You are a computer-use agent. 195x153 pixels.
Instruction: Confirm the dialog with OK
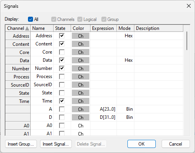(x=141, y=144)
